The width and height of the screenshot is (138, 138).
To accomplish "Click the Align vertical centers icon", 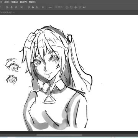I will (33, 7).
